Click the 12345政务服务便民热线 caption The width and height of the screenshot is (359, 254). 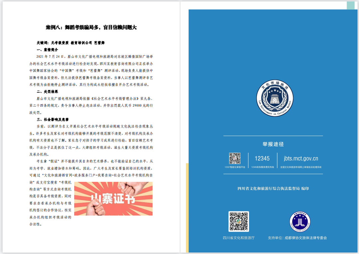tap(262, 167)
